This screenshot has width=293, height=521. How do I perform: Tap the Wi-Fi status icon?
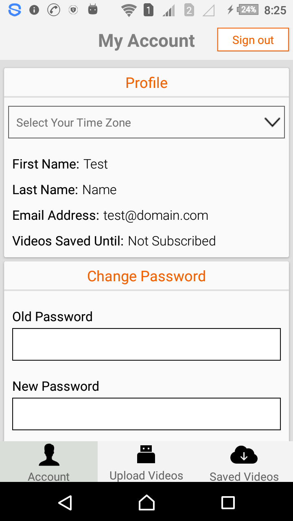(129, 10)
